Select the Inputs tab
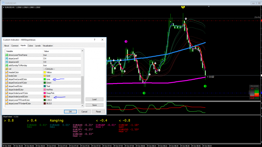262x147 pixels. tap(23, 45)
